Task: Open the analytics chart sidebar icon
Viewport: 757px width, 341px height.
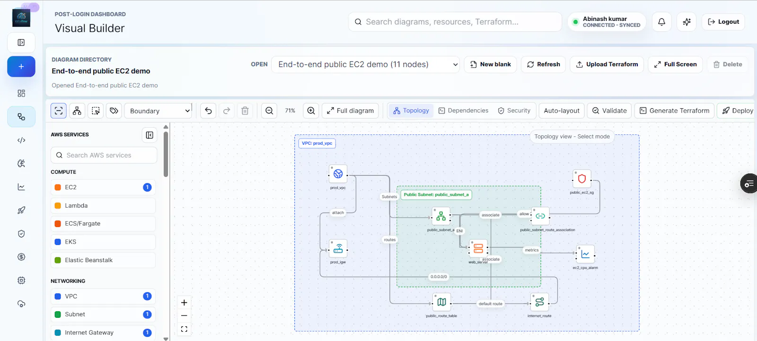Action: coord(21,187)
